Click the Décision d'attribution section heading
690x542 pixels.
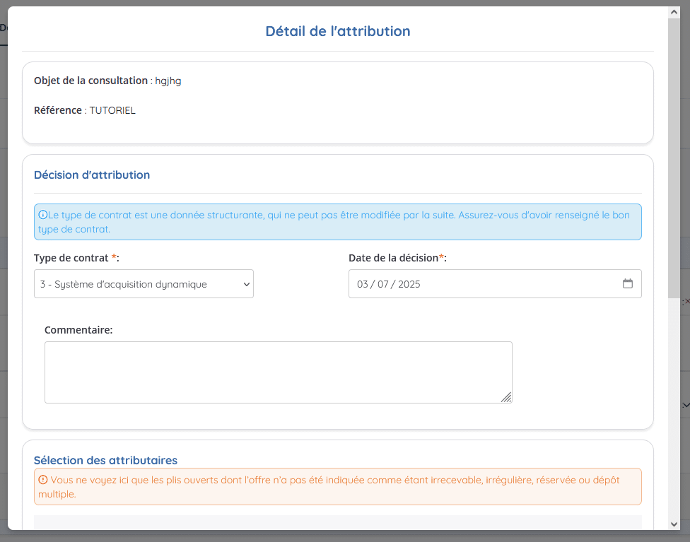point(92,175)
